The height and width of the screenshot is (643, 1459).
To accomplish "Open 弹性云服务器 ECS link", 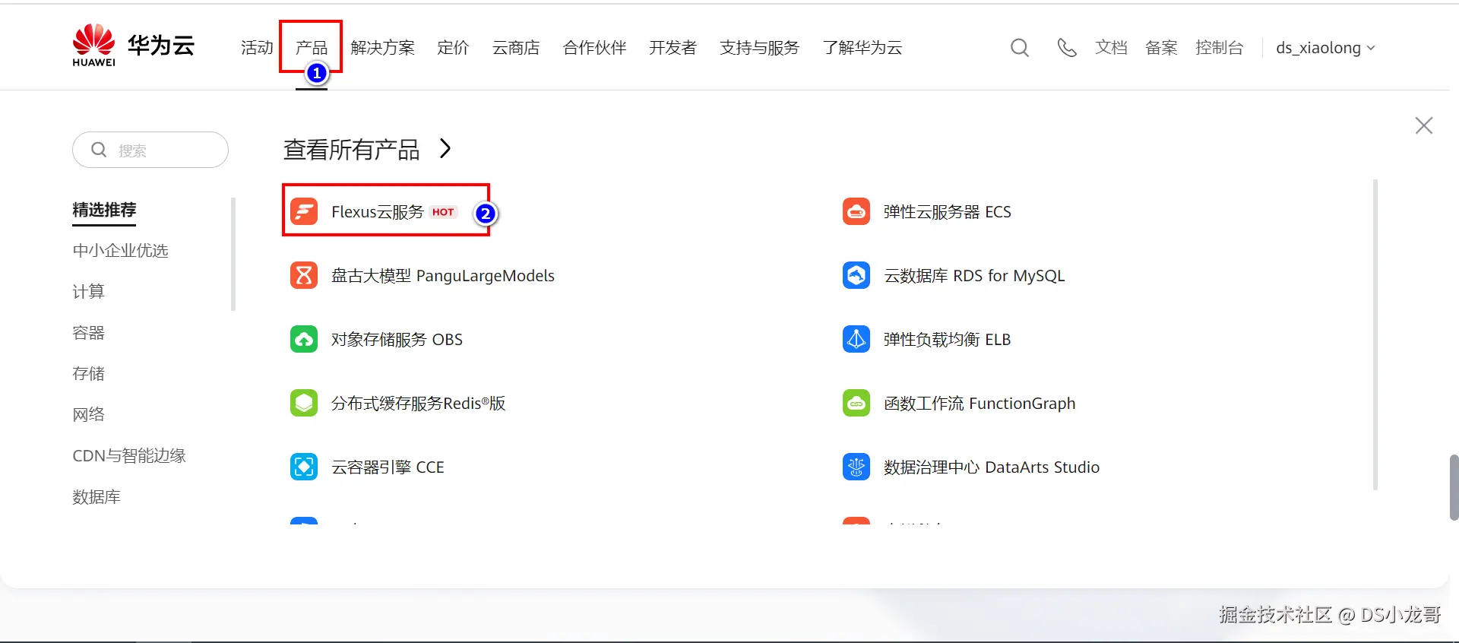I will [948, 212].
